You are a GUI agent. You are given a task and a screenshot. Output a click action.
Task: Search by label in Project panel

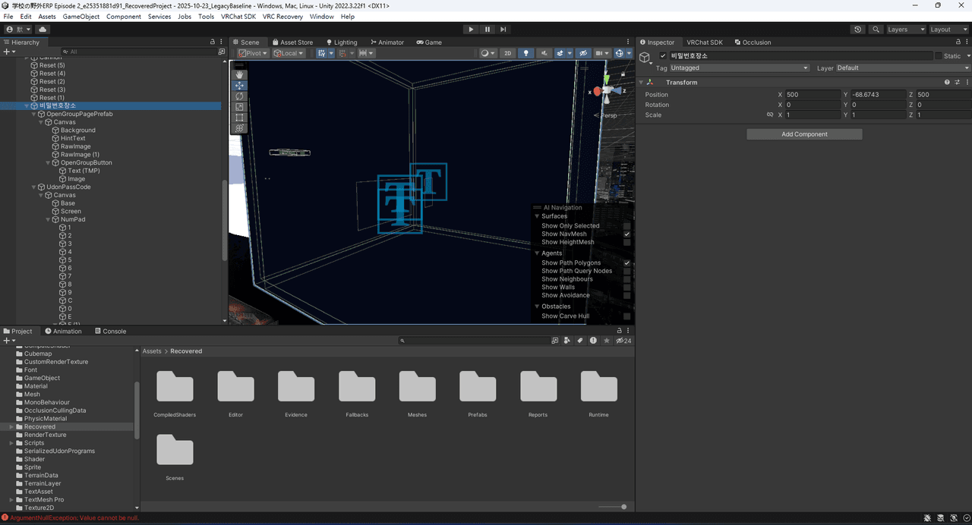(580, 341)
